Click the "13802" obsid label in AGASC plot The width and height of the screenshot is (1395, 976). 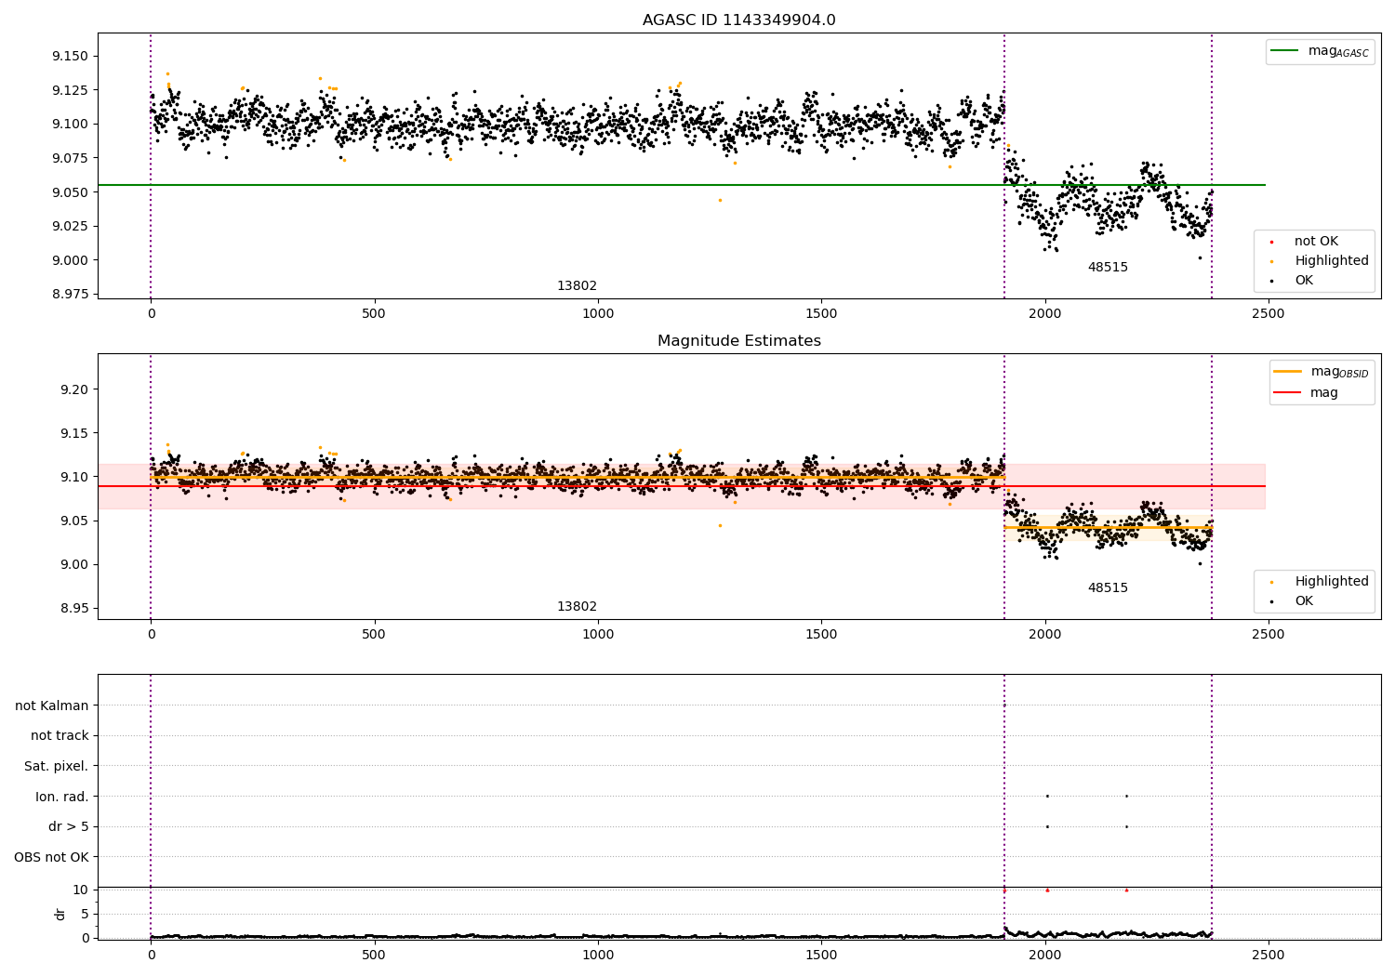point(577,286)
